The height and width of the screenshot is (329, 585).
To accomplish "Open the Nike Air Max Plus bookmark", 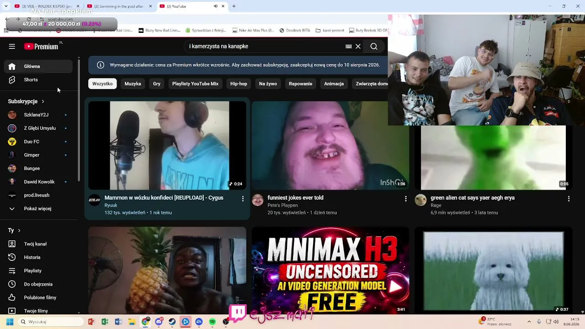I will pyautogui.click(x=253, y=31).
